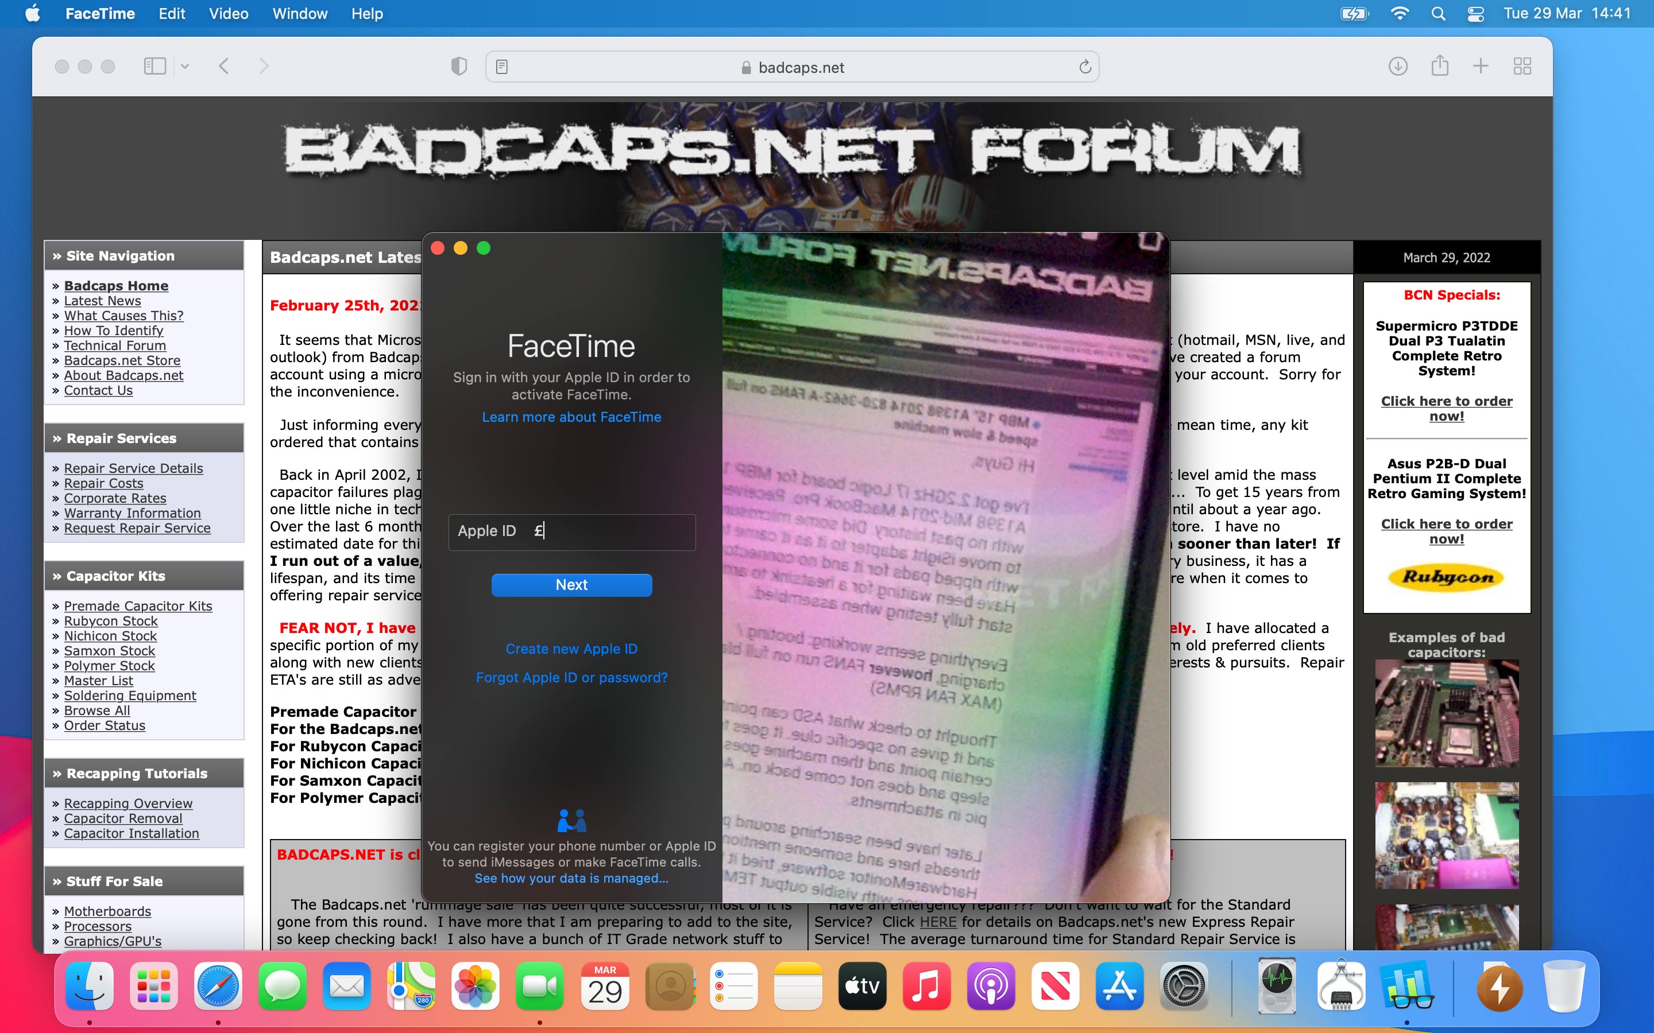Open Control Center in the menu bar

coord(1475,14)
